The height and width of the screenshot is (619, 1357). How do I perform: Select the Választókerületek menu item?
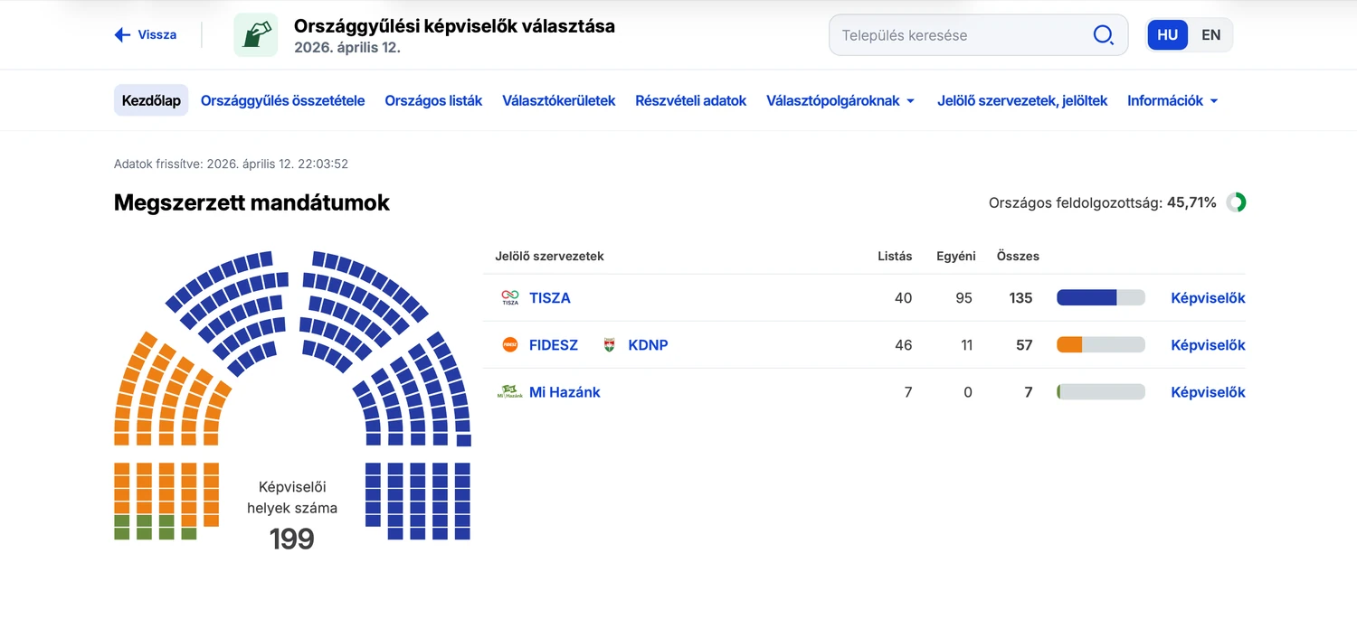coord(558,101)
